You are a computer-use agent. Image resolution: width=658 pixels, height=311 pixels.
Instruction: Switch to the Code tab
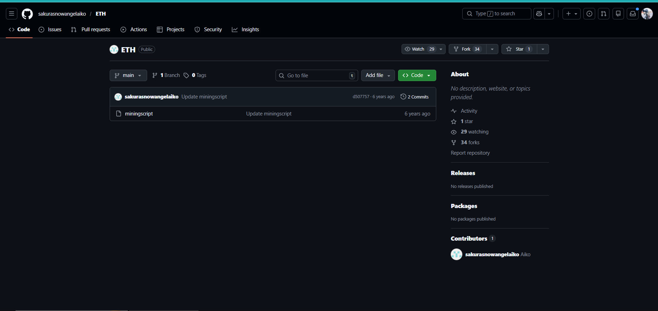pos(19,29)
